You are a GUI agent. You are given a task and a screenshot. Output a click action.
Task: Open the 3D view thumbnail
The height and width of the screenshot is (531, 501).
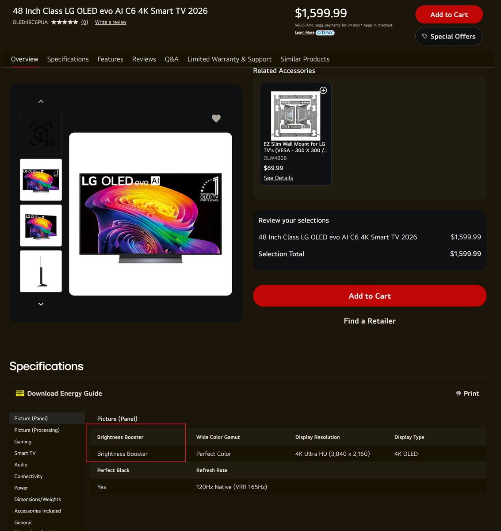[x=41, y=134]
